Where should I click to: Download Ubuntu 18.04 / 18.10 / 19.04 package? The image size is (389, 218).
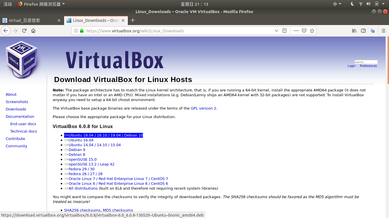coord(104,135)
